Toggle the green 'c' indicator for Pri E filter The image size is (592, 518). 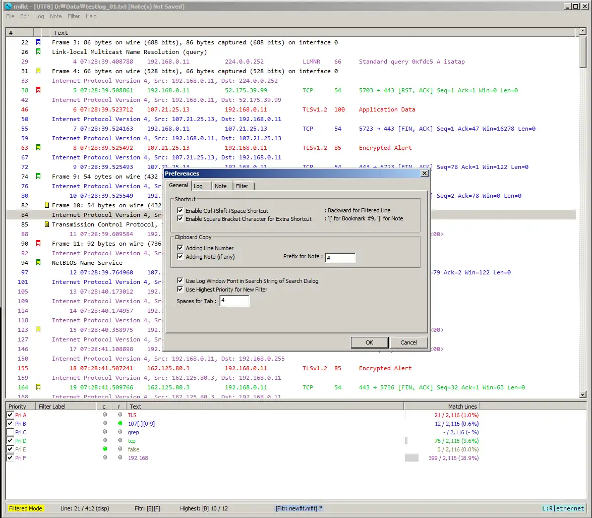[105, 449]
